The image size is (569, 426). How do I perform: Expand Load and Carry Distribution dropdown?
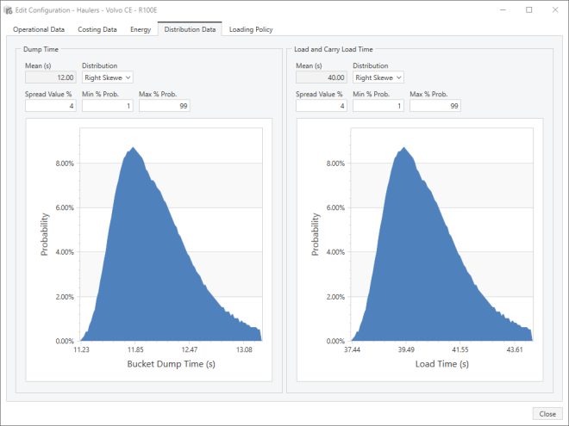click(378, 77)
